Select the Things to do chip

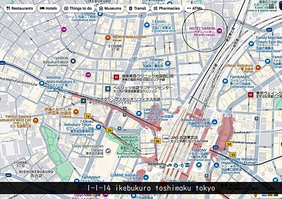coord(78,8)
